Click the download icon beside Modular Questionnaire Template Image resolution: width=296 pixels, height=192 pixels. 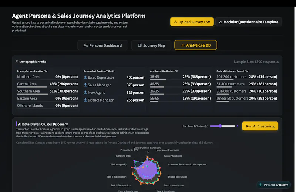coord(221,22)
